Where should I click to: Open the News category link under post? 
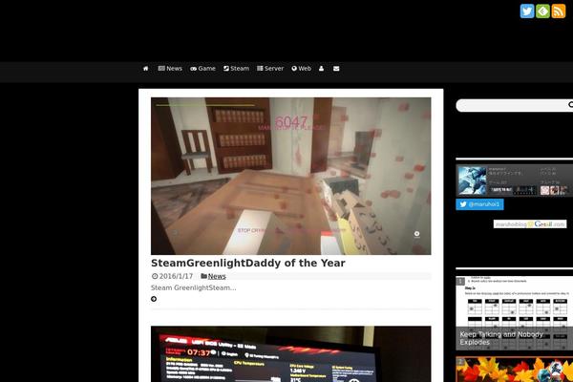click(x=217, y=276)
